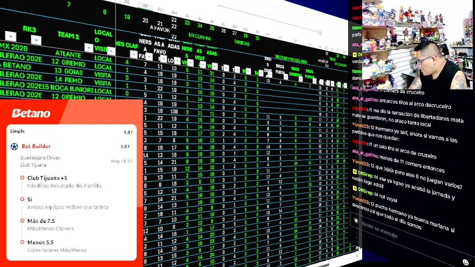
Task: Click username aka_el_gallito on 'entonces tiros al arco' message
Action: tap(365, 99)
